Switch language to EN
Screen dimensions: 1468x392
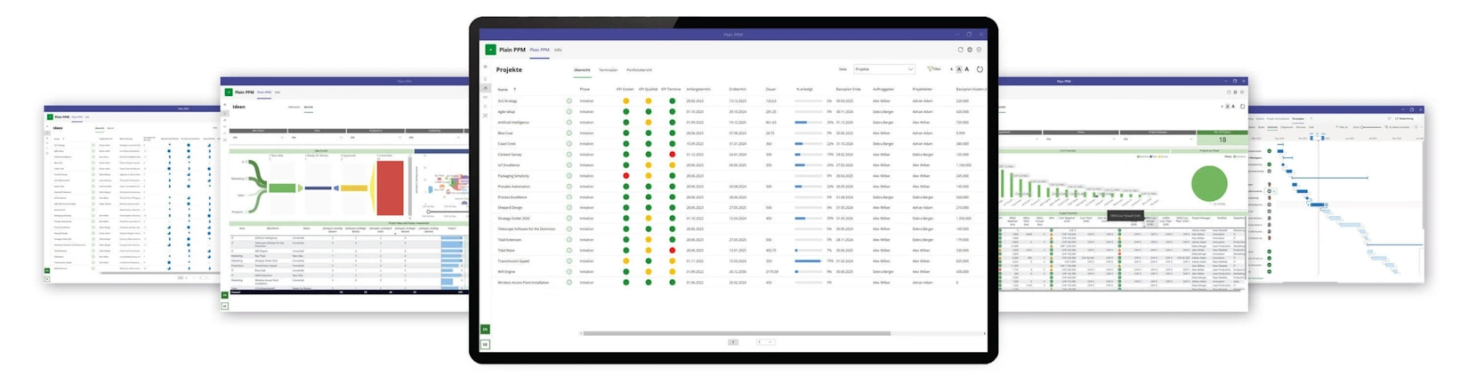(485, 329)
